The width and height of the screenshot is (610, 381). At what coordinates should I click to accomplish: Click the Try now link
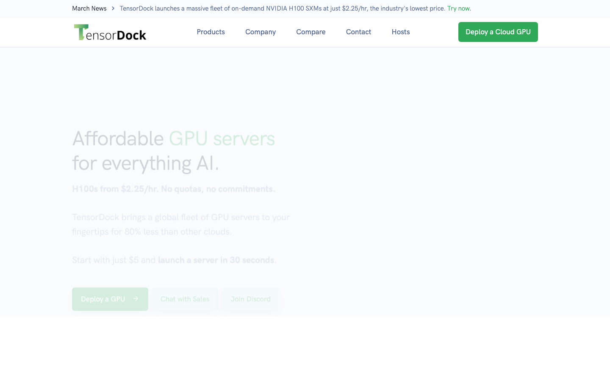[x=459, y=8]
